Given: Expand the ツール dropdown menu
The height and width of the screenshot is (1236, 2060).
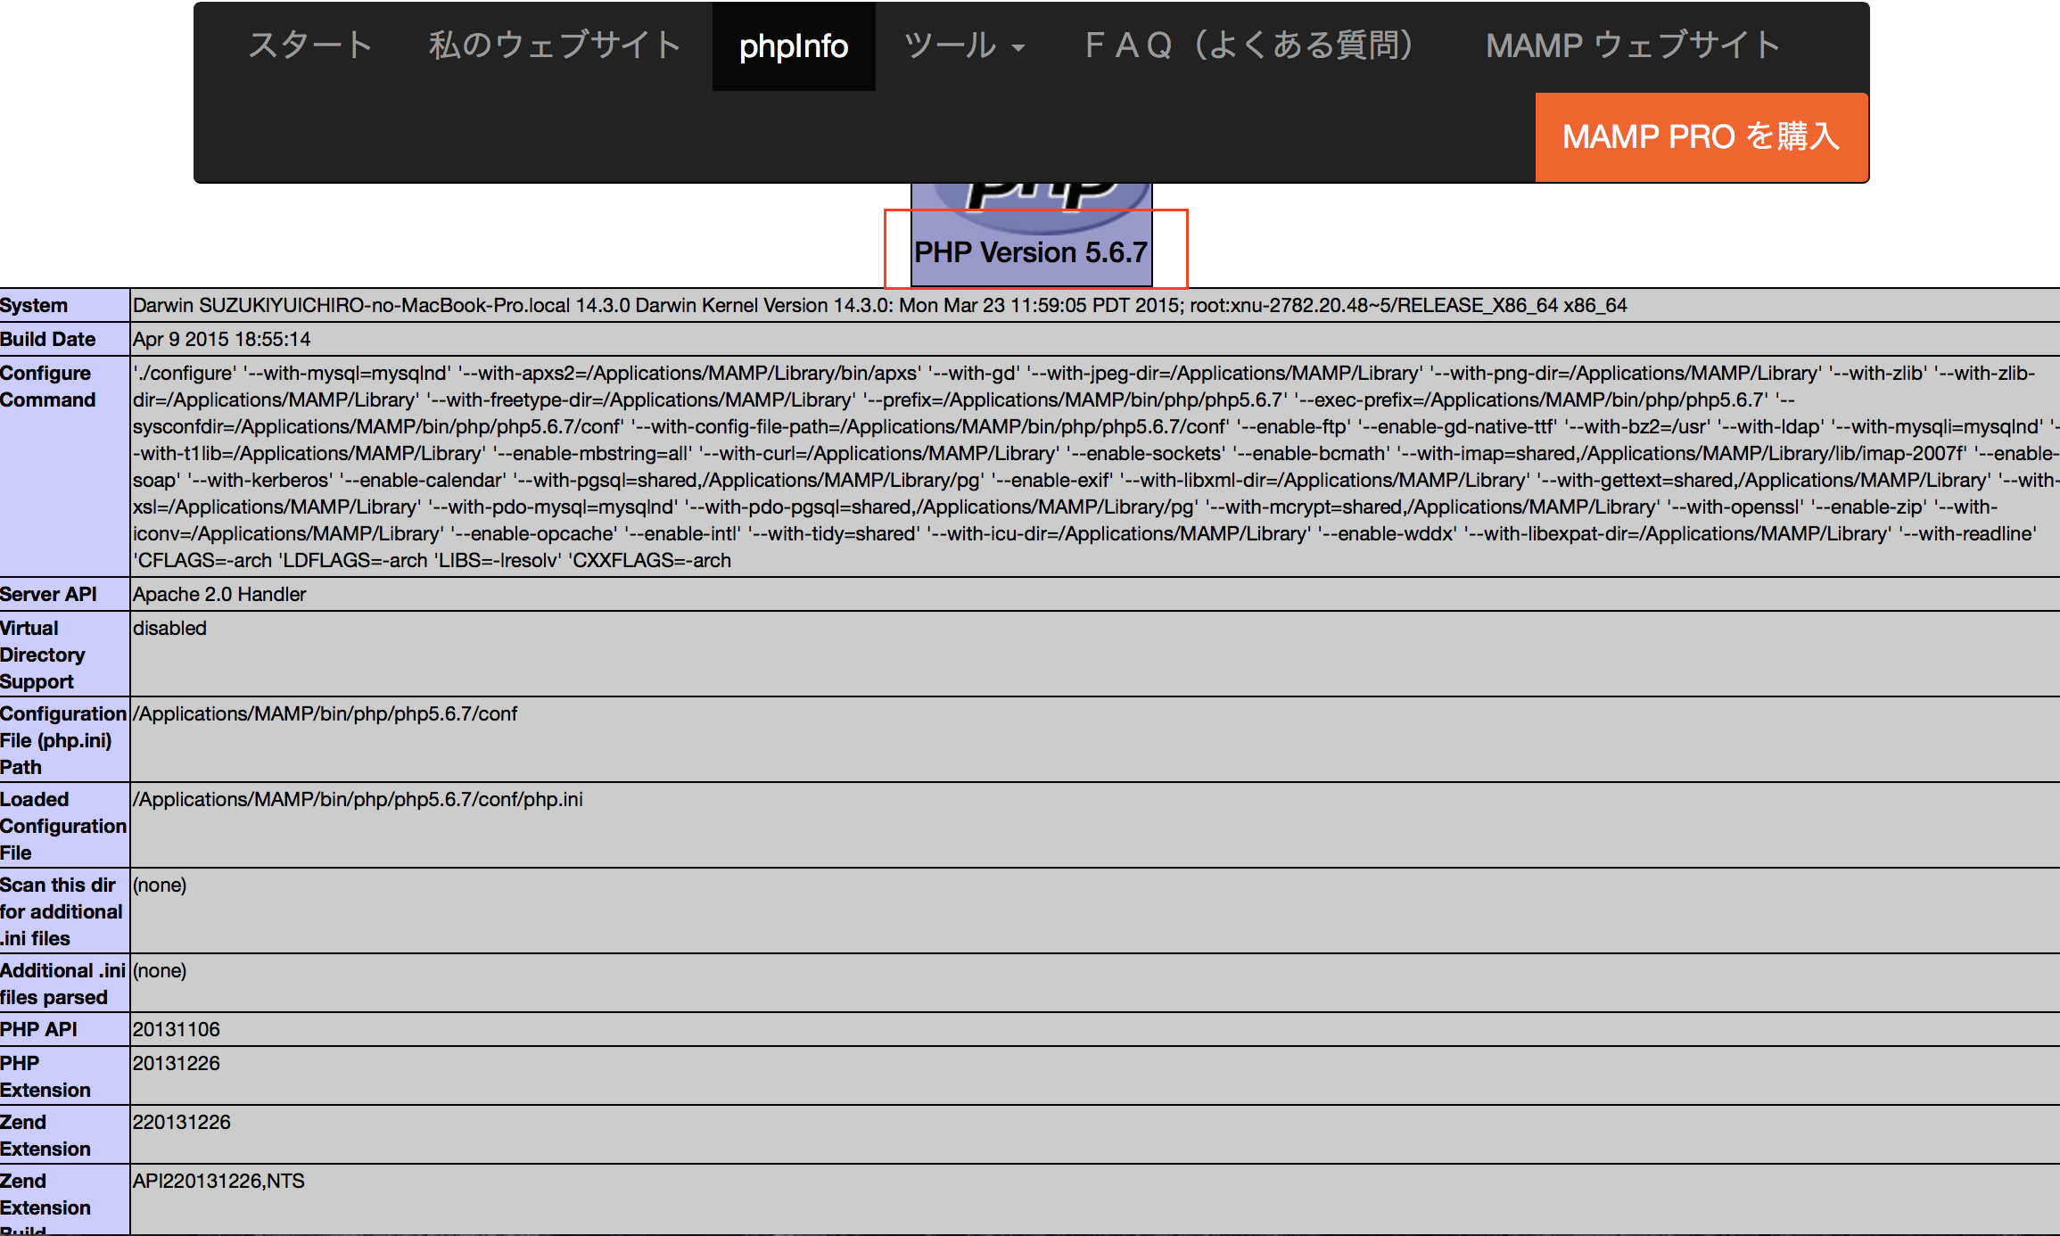Looking at the screenshot, I should tap(951, 45).
